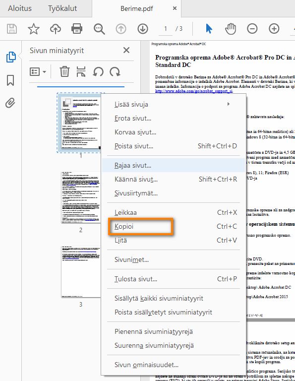
Task: Delete pages with trash icon
Action: click(64, 71)
